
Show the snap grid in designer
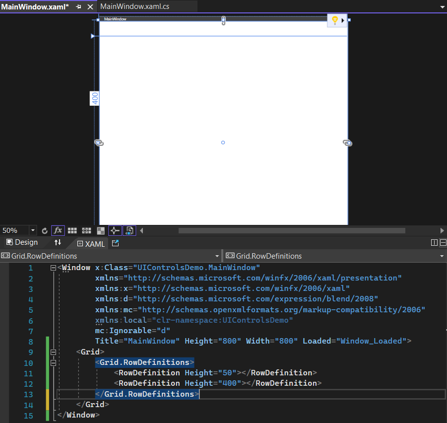pos(72,230)
